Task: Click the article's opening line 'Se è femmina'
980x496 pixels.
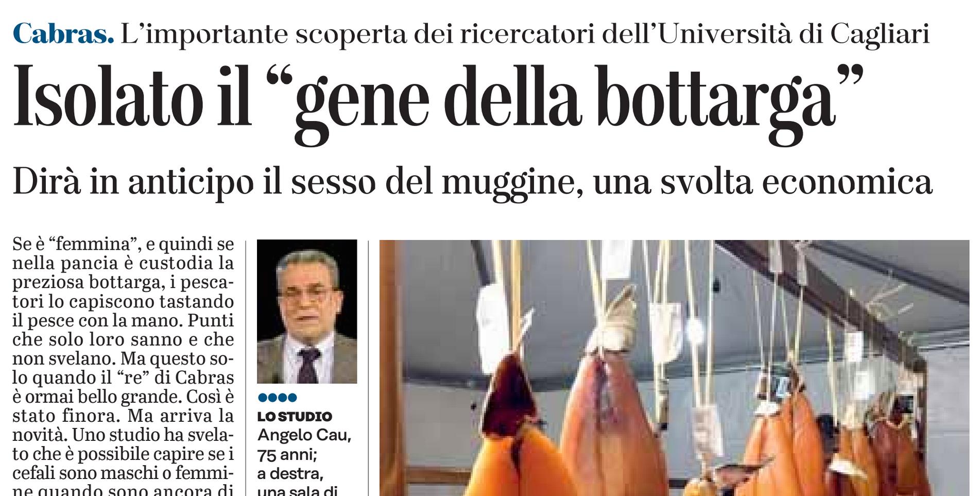Action: click(x=123, y=244)
